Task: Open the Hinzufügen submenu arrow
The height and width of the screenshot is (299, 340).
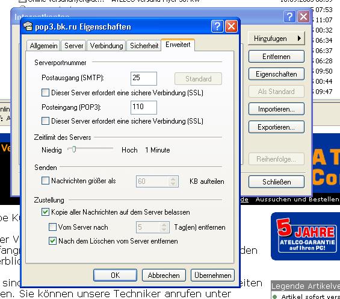Action: coord(300,39)
